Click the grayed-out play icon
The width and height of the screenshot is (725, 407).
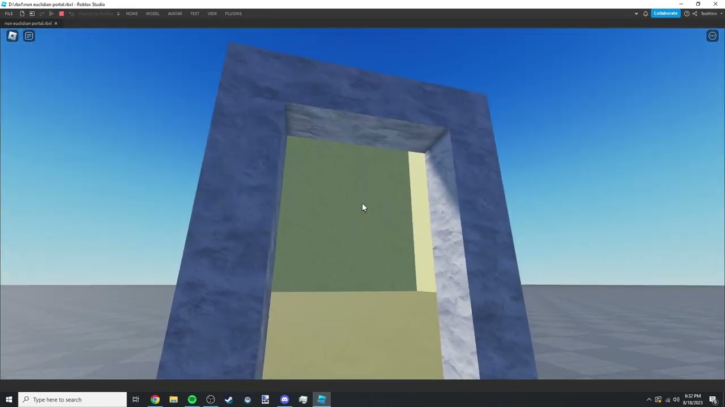(x=52, y=14)
